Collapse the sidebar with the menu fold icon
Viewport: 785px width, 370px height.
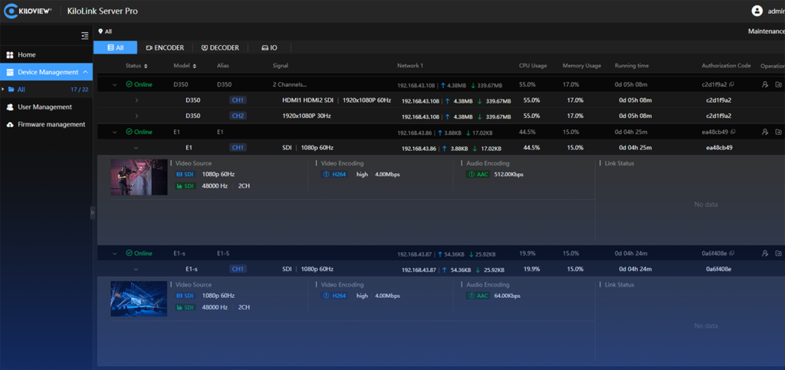coord(84,35)
